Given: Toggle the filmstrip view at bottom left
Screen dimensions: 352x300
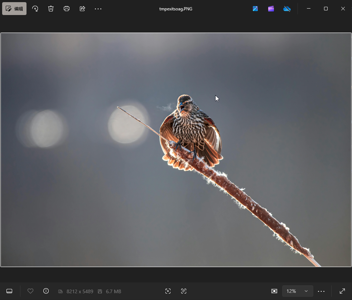Looking at the screenshot, I should [x=10, y=291].
